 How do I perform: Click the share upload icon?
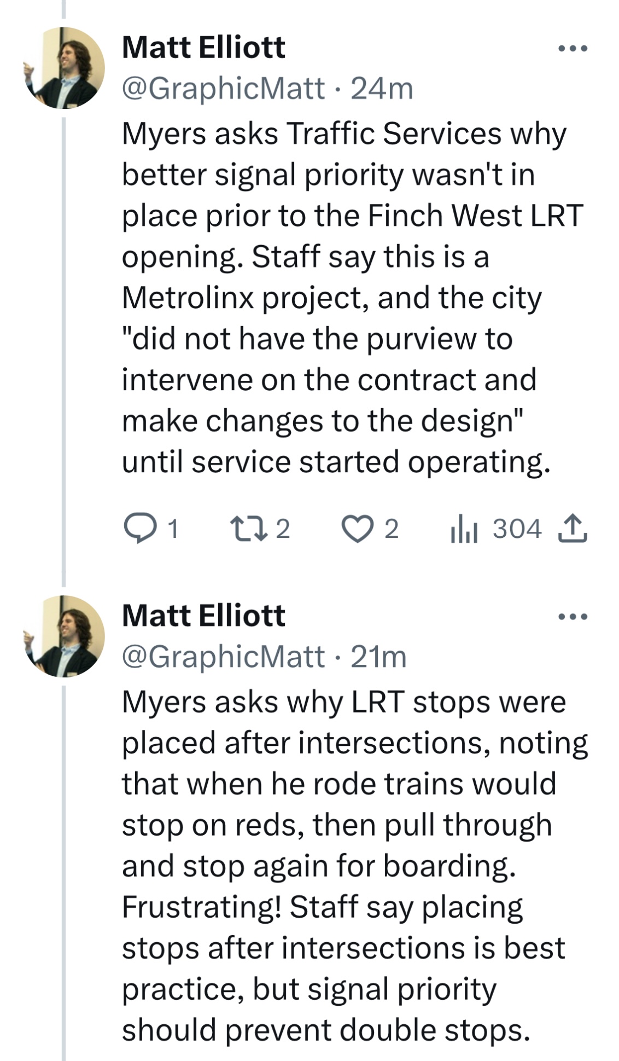tap(572, 529)
